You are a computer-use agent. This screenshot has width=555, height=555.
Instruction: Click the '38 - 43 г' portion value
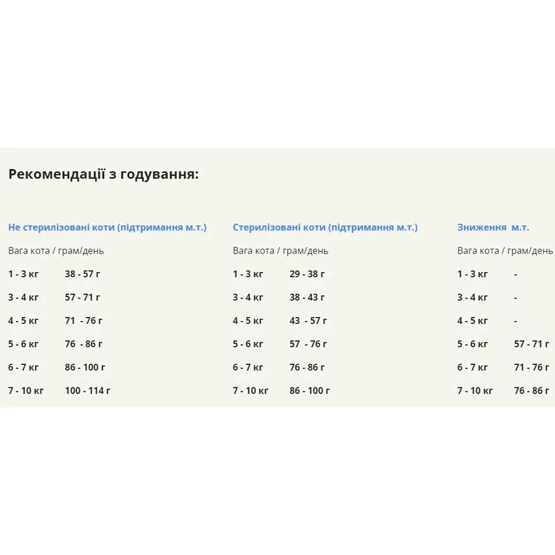[x=307, y=297]
